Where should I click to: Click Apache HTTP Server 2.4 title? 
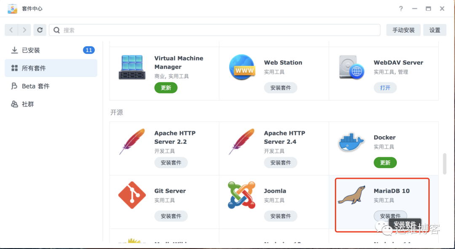[x=284, y=138]
